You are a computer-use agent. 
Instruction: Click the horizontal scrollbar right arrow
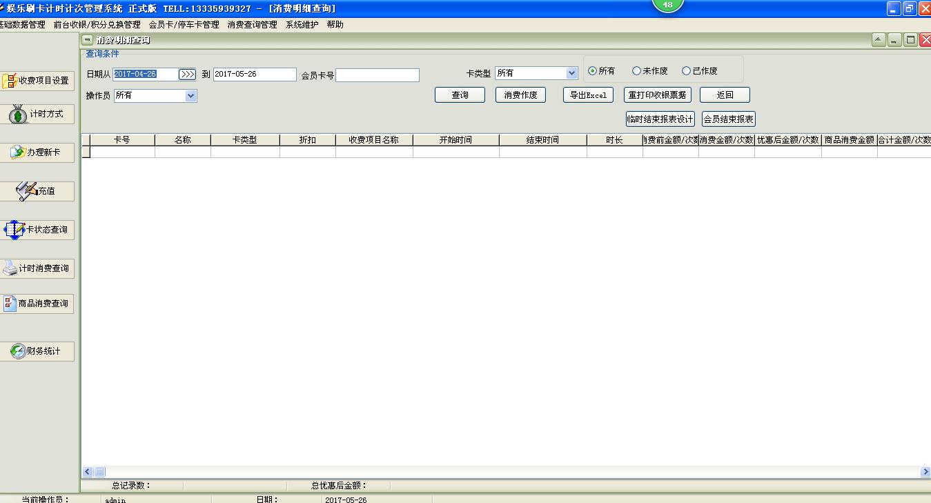click(925, 472)
